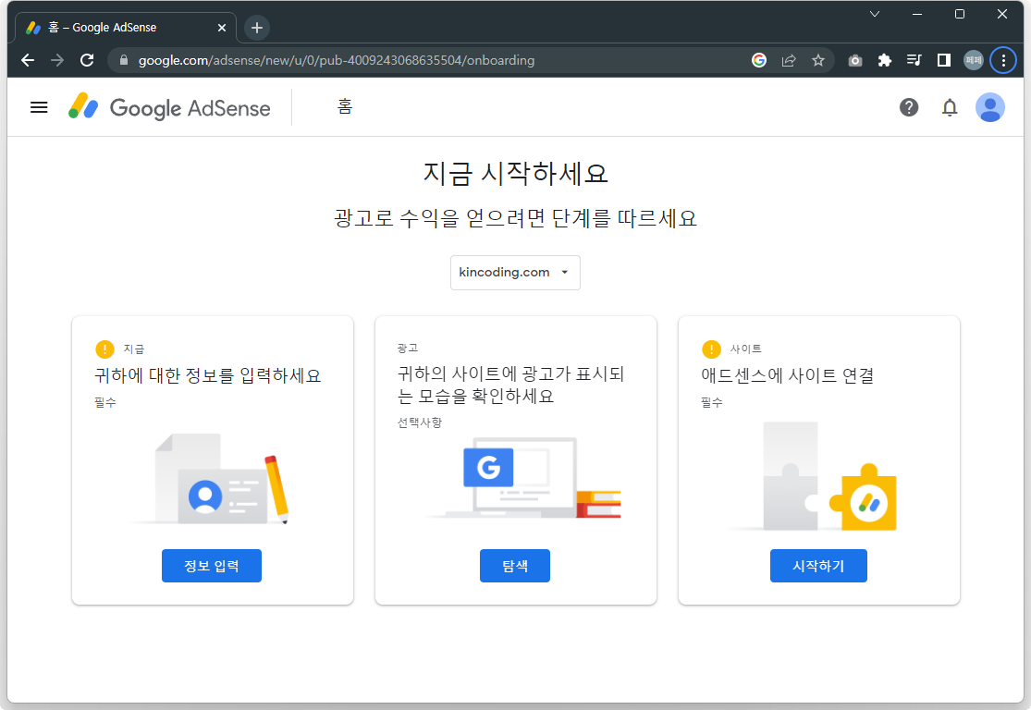Image resolution: width=1031 pixels, height=710 pixels.
Task: Click the camera screenshot extension icon
Action: pos(854,60)
